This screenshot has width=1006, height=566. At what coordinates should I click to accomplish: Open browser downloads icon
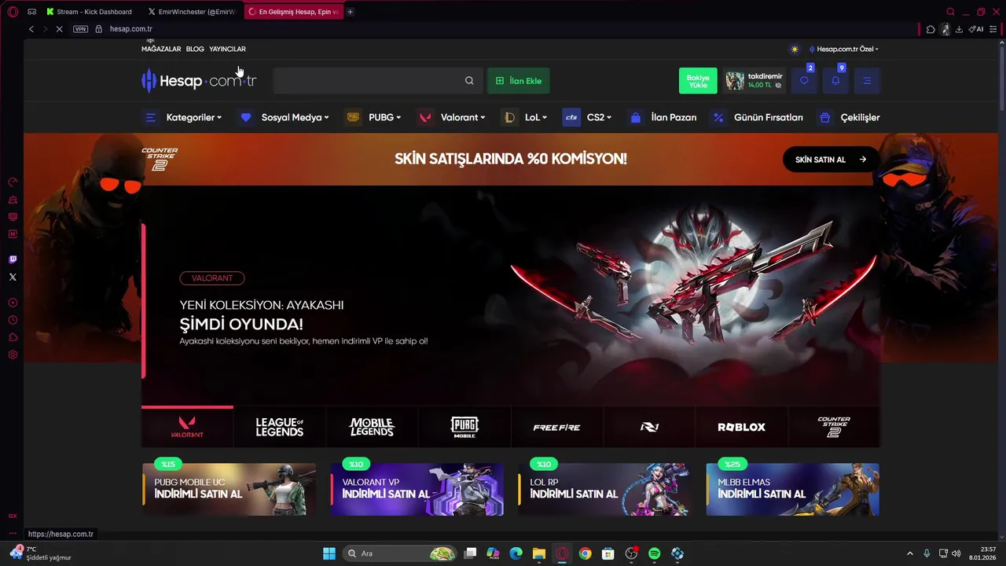click(959, 29)
